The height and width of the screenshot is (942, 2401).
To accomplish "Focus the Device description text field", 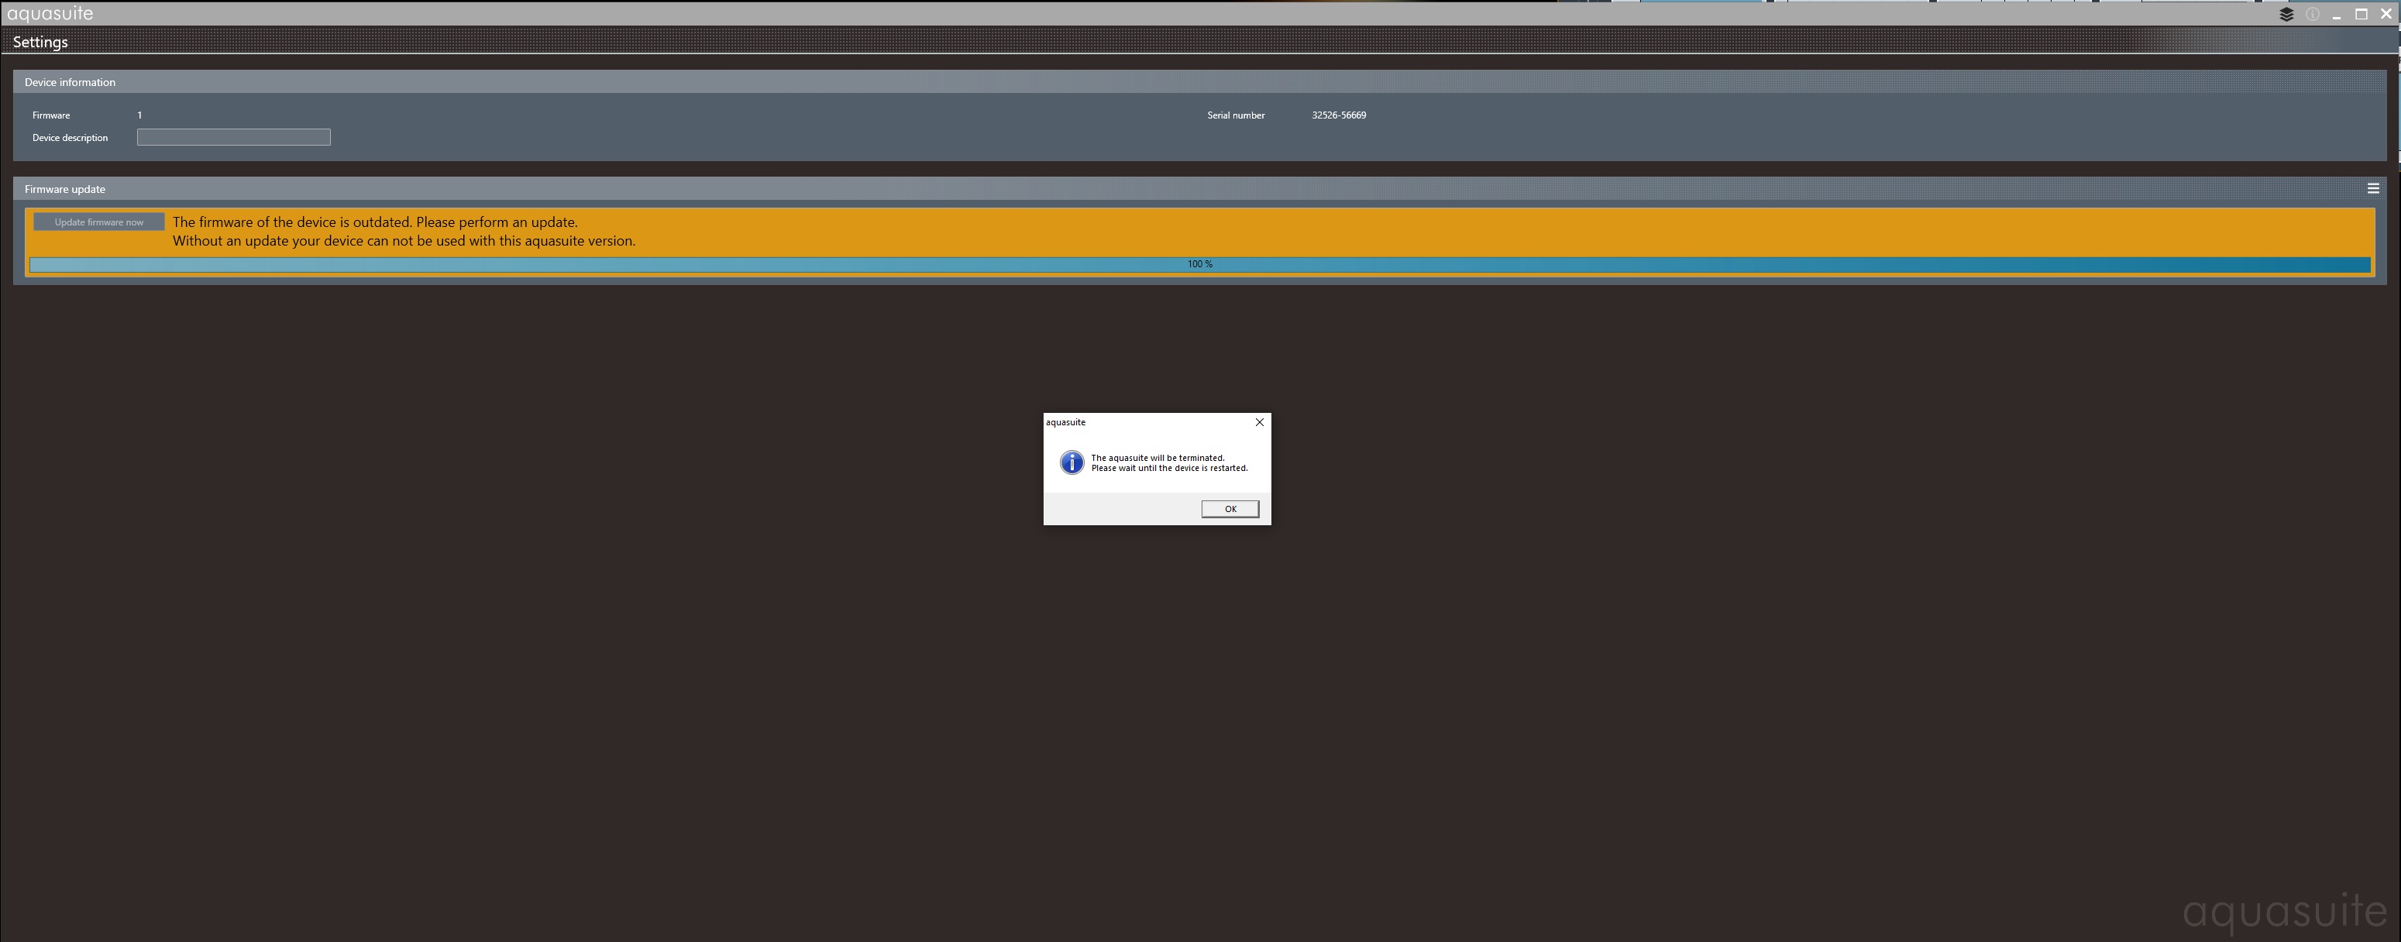I will tap(233, 138).
